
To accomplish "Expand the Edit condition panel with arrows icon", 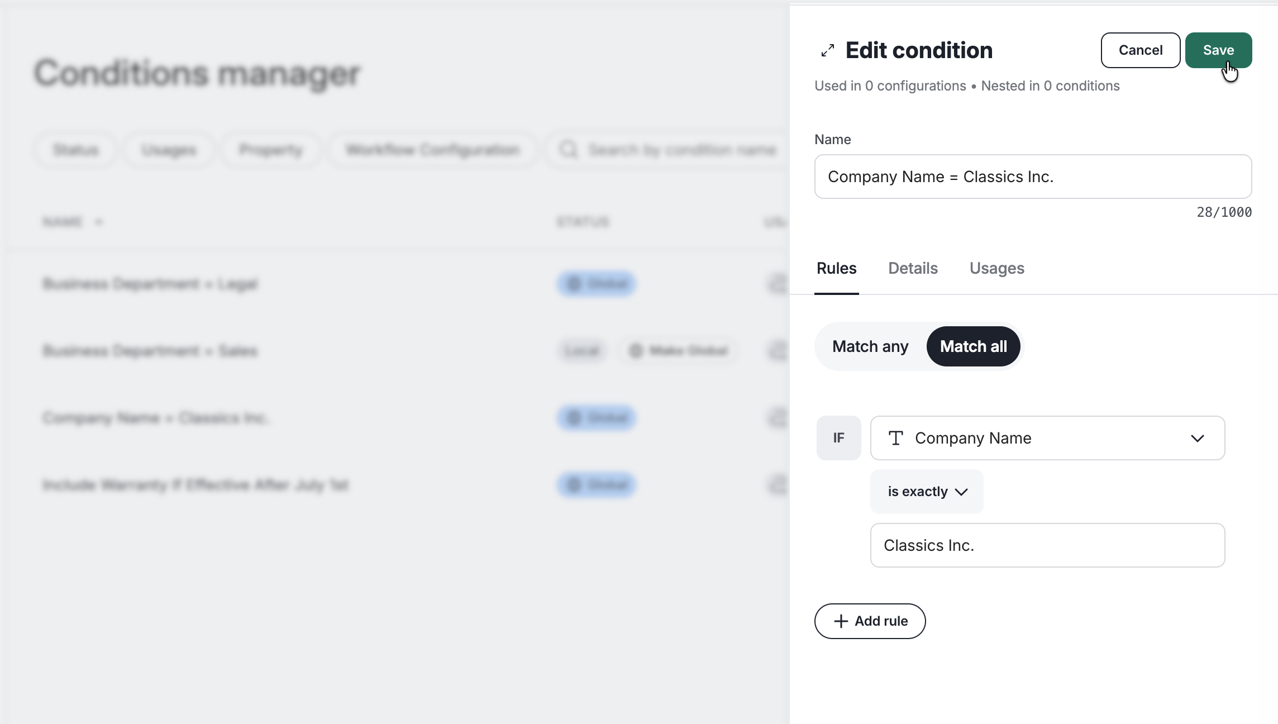I will (x=828, y=51).
